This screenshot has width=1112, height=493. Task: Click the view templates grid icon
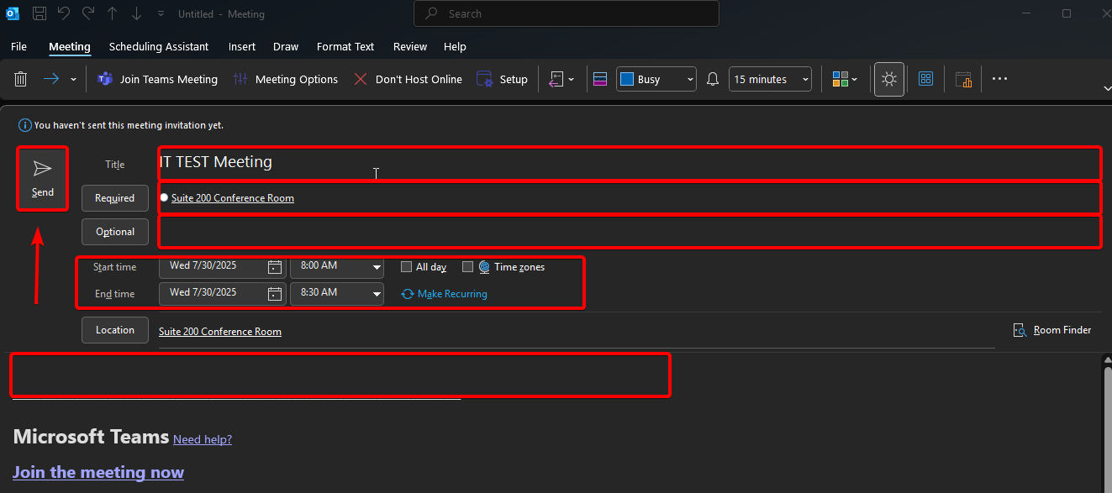coord(926,79)
